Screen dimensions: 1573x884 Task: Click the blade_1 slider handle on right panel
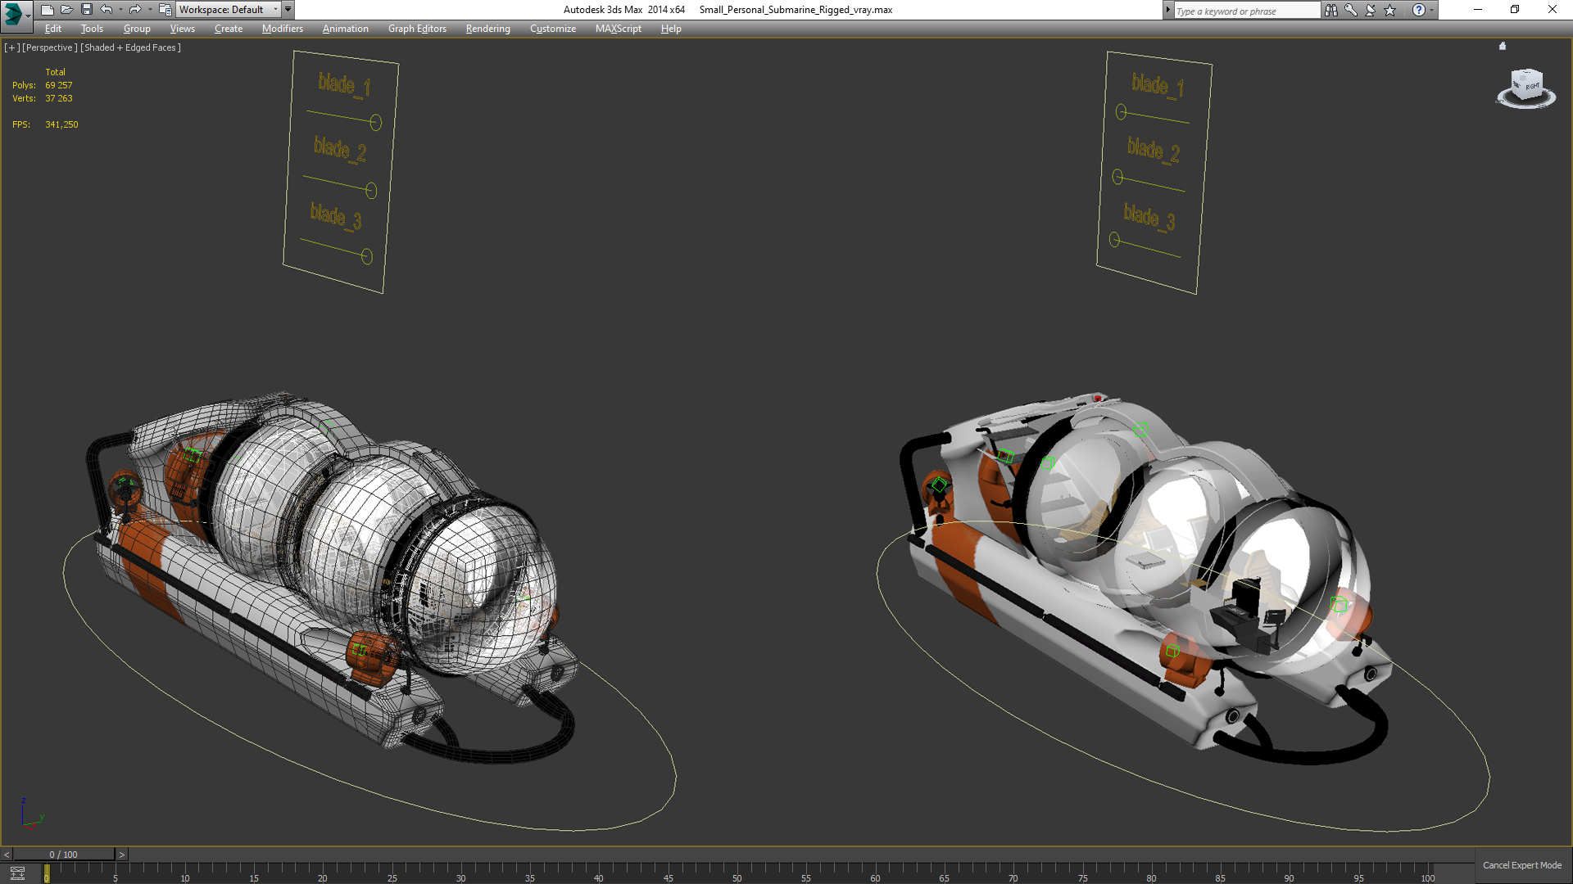coord(1121,111)
